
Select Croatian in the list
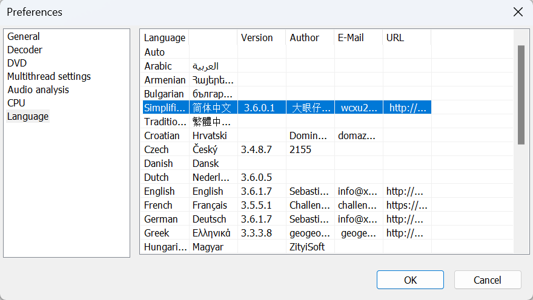tap(286, 135)
